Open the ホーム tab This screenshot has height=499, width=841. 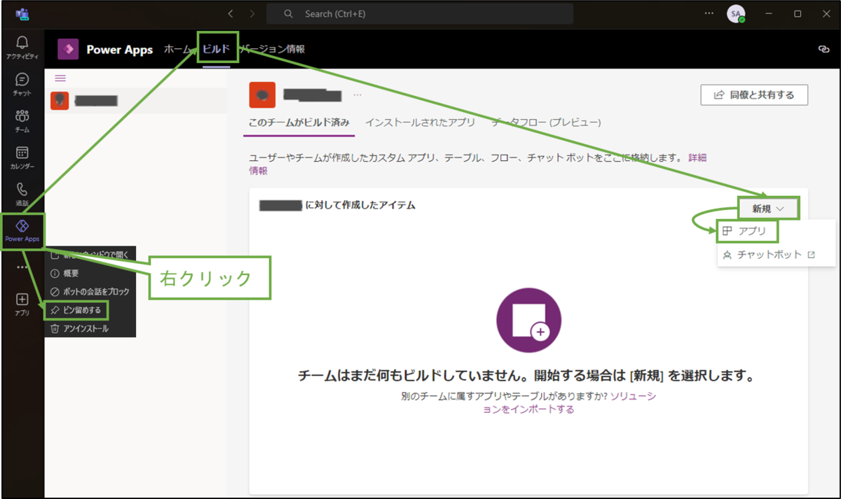(177, 49)
